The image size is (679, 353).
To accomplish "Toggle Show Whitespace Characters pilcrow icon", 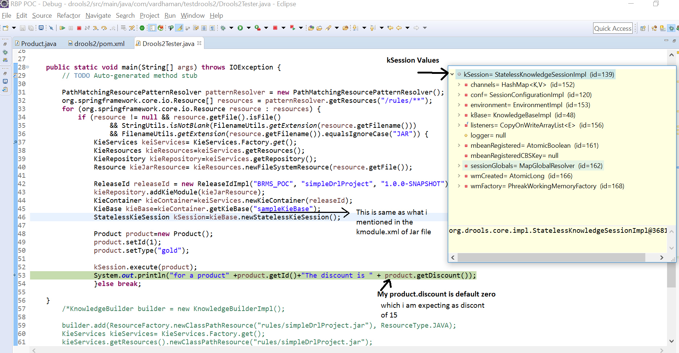I will [x=212, y=28].
